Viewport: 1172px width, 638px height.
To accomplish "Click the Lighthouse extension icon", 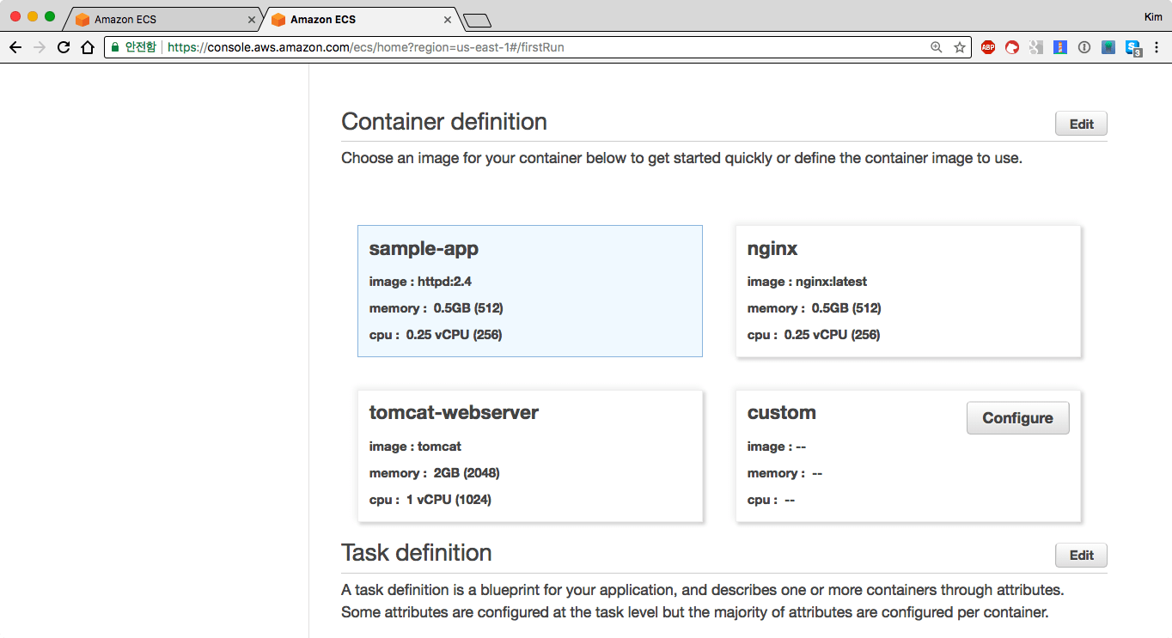I will [x=1060, y=47].
